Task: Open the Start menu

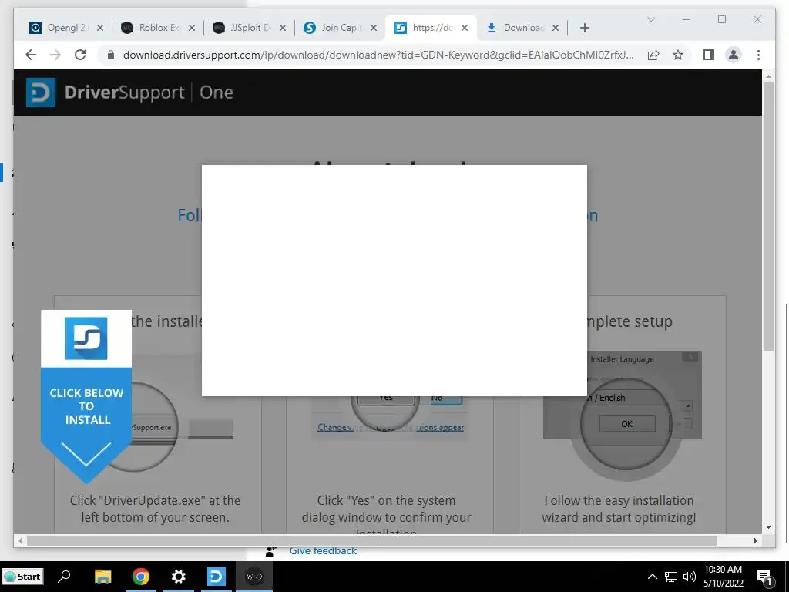Action: point(22,577)
